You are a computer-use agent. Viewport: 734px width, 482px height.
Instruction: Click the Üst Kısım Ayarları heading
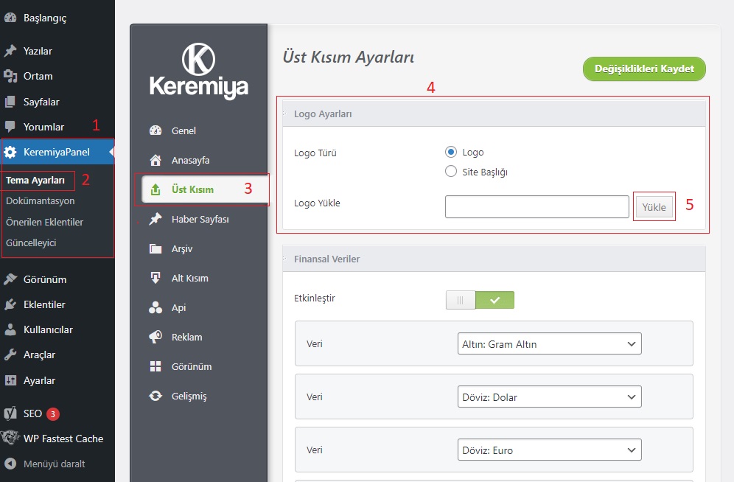[349, 57]
